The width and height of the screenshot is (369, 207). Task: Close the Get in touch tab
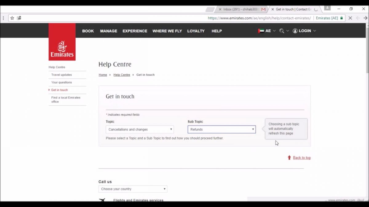pos(272,9)
